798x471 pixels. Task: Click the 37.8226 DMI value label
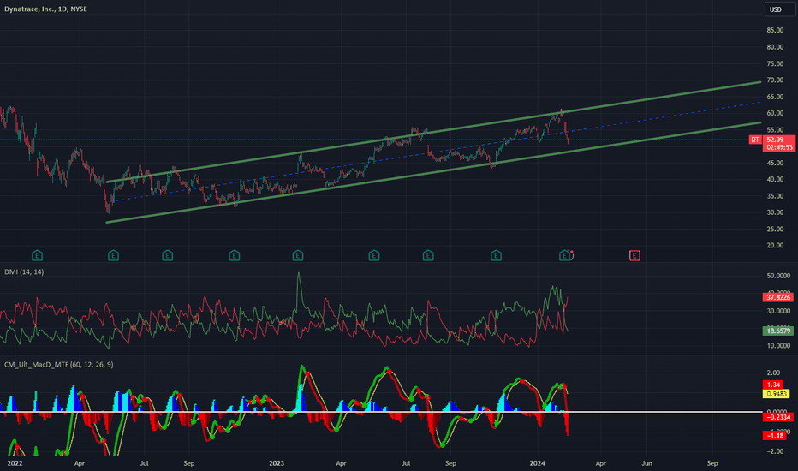778,297
